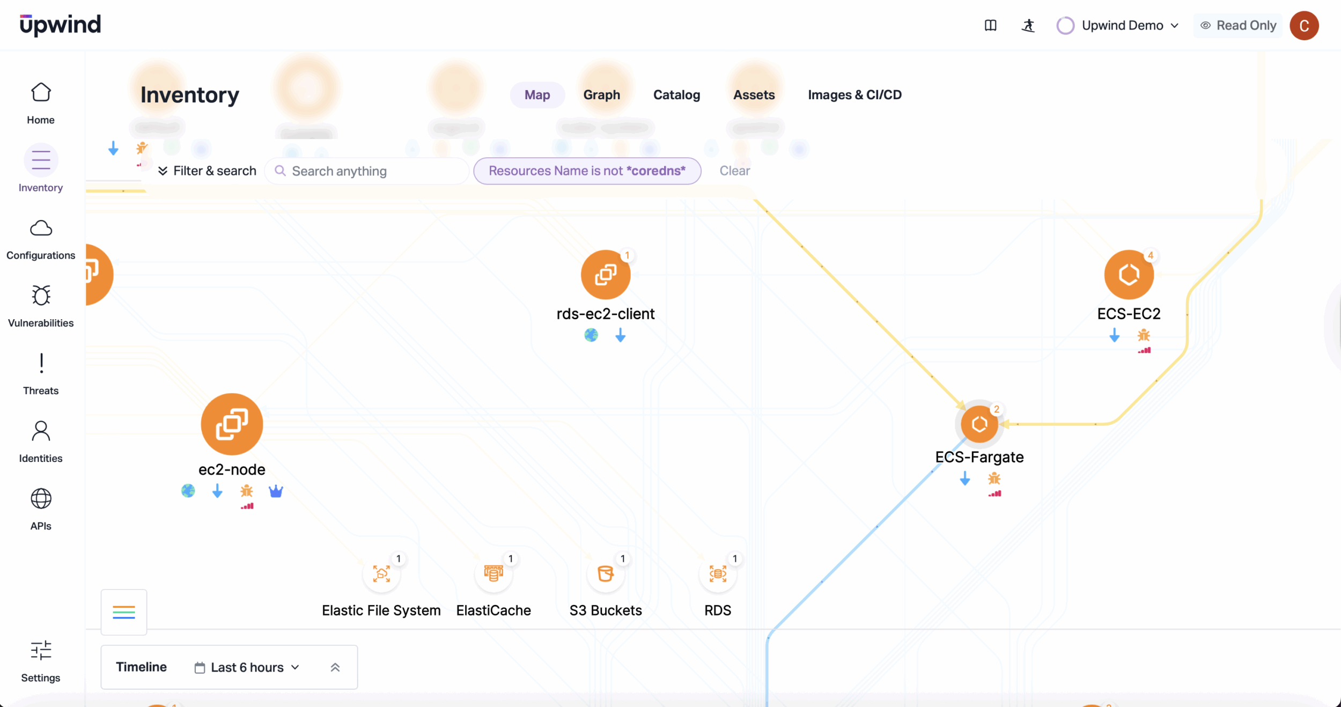
Task: Expand Filter & search options
Action: point(207,171)
